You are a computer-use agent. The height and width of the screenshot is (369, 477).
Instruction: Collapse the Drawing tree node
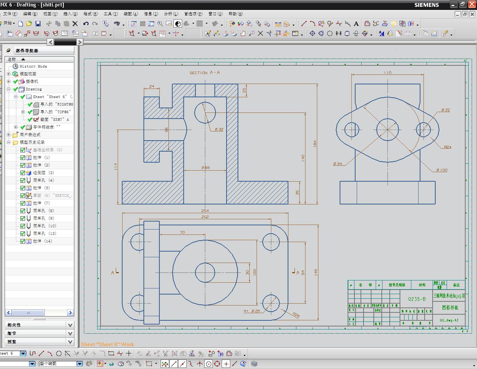[9, 89]
